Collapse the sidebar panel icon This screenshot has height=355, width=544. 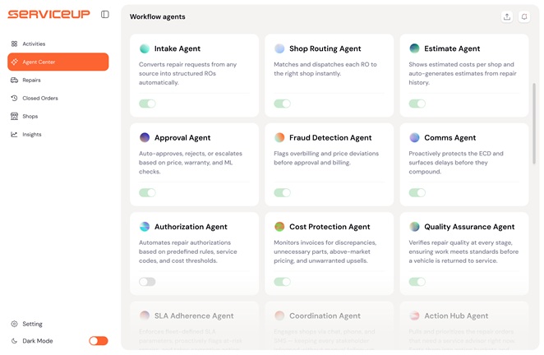pos(105,14)
